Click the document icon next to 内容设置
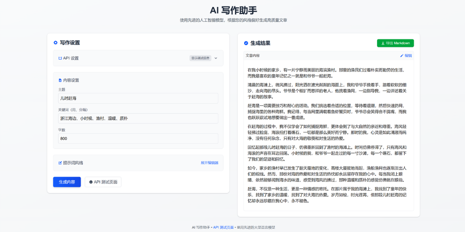The width and height of the screenshot is (465, 232). (x=60, y=80)
